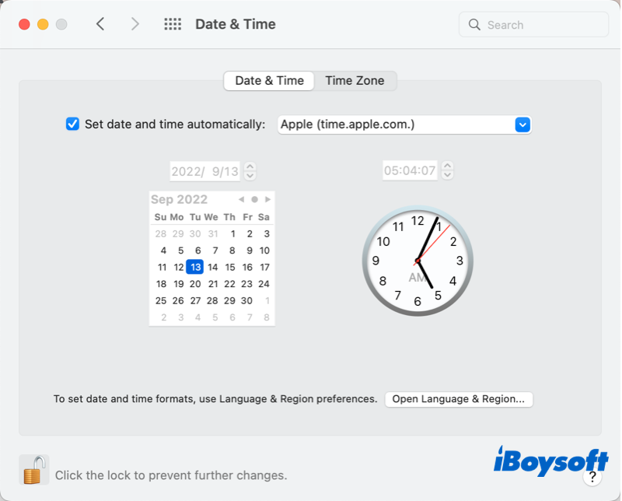Screen dimensions: 622x501
Task: Click the date stepper up arrow
Action: click(x=250, y=166)
